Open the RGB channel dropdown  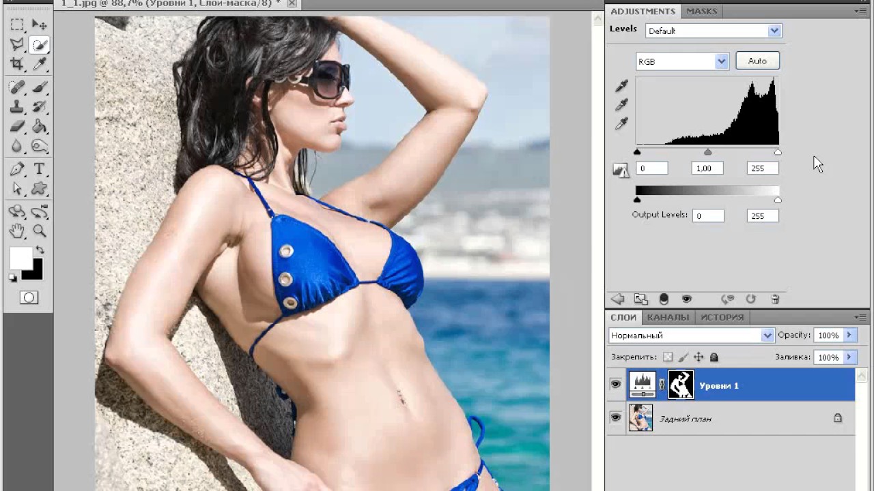tap(682, 61)
